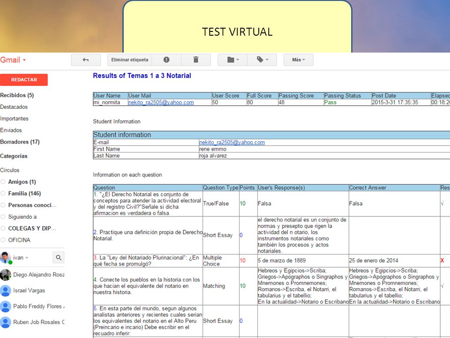
Task: Click E-mail link in Student information table
Action: point(232,142)
